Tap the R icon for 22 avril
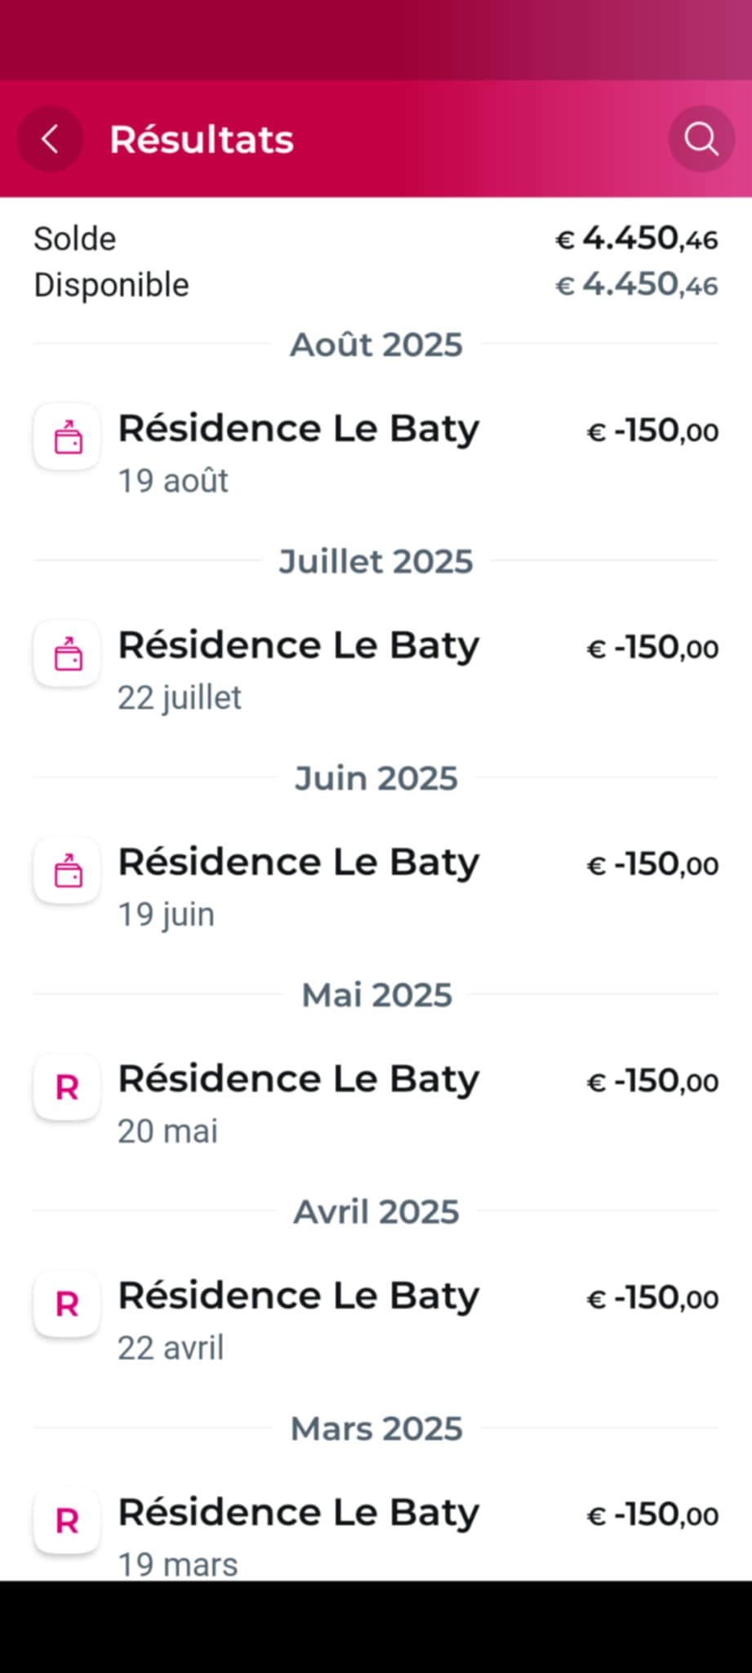 [67, 1304]
